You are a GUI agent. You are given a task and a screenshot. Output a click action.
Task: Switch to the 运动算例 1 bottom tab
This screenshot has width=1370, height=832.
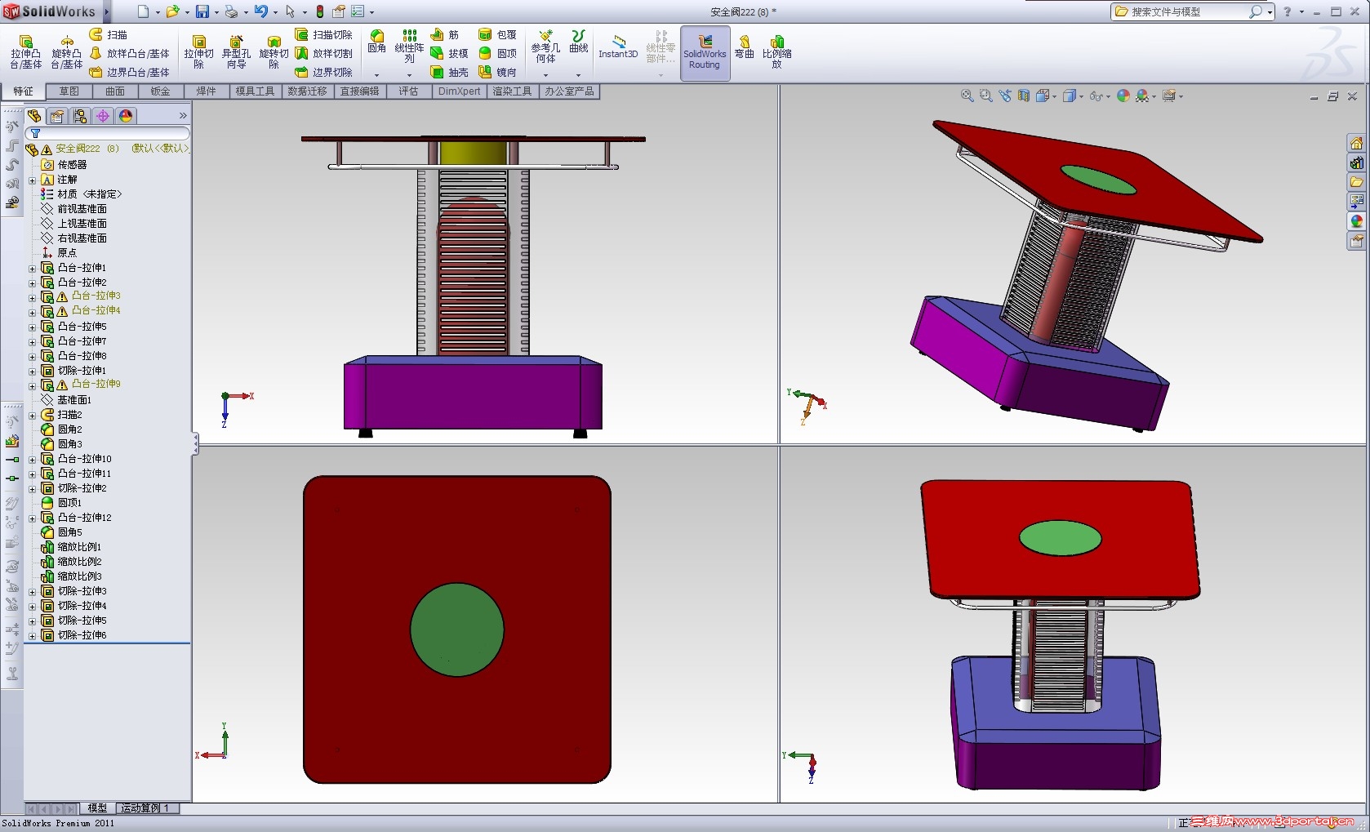pyautogui.click(x=145, y=808)
